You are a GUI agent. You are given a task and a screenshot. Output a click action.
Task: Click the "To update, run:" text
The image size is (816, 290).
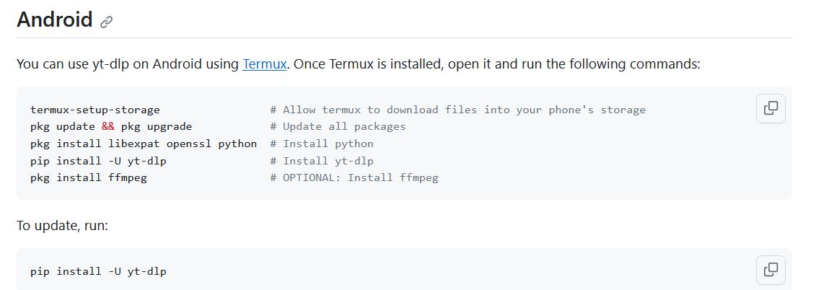[62, 226]
